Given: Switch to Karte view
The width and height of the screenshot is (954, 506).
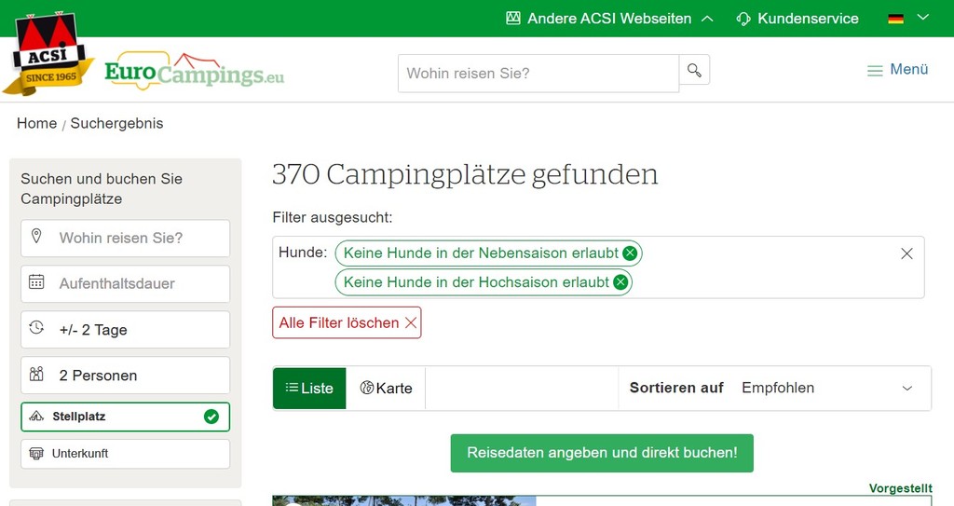Looking at the screenshot, I should pyautogui.click(x=386, y=388).
